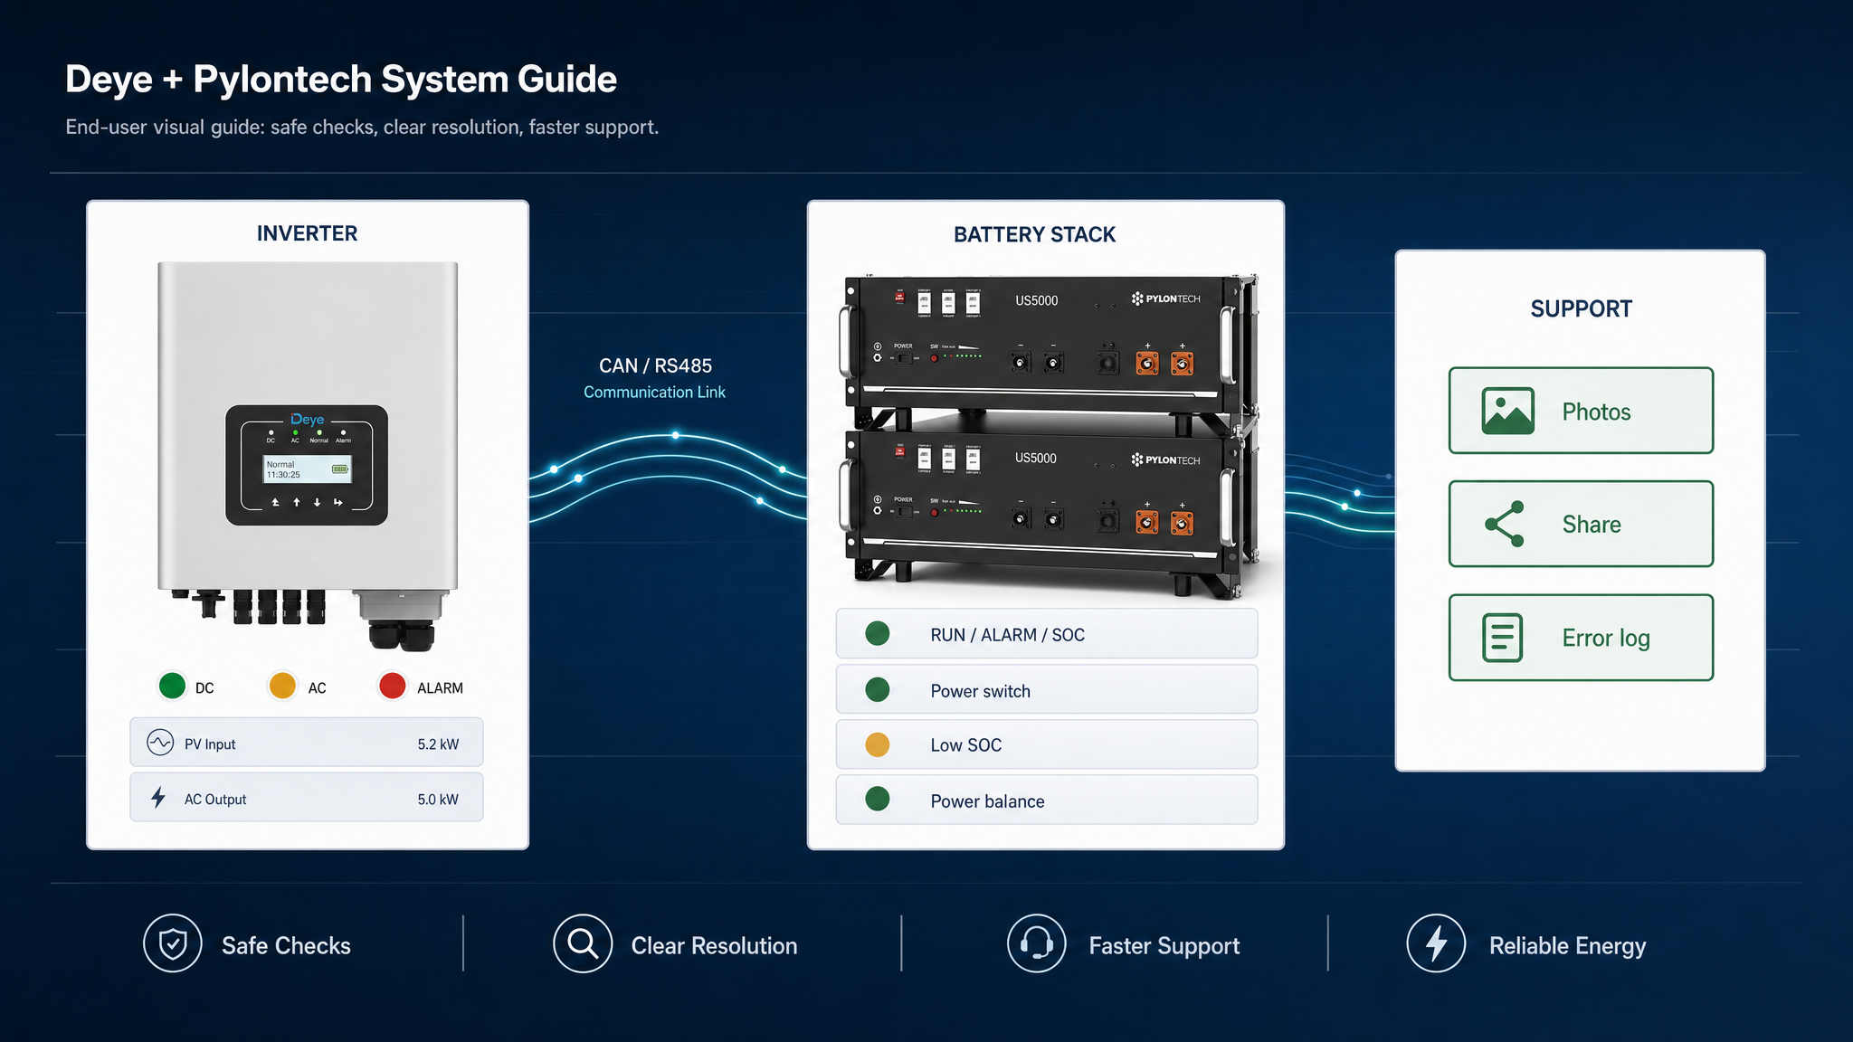Image resolution: width=1853 pixels, height=1042 pixels.
Task: Click the Pylontech logo on the lower battery
Action: [x=1165, y=459]
